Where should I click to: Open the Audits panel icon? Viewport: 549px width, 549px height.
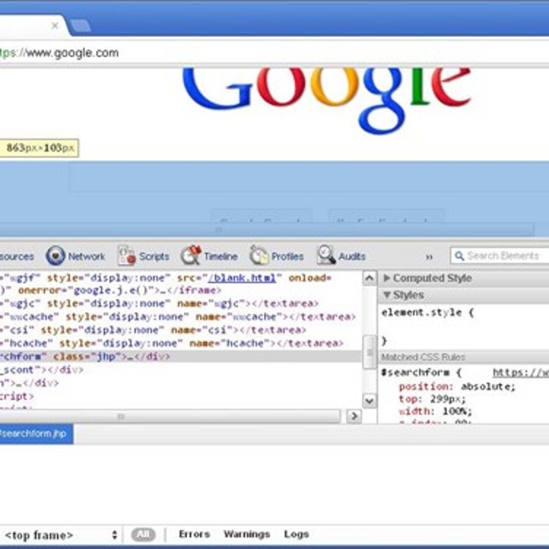click(x=326, y=255)
